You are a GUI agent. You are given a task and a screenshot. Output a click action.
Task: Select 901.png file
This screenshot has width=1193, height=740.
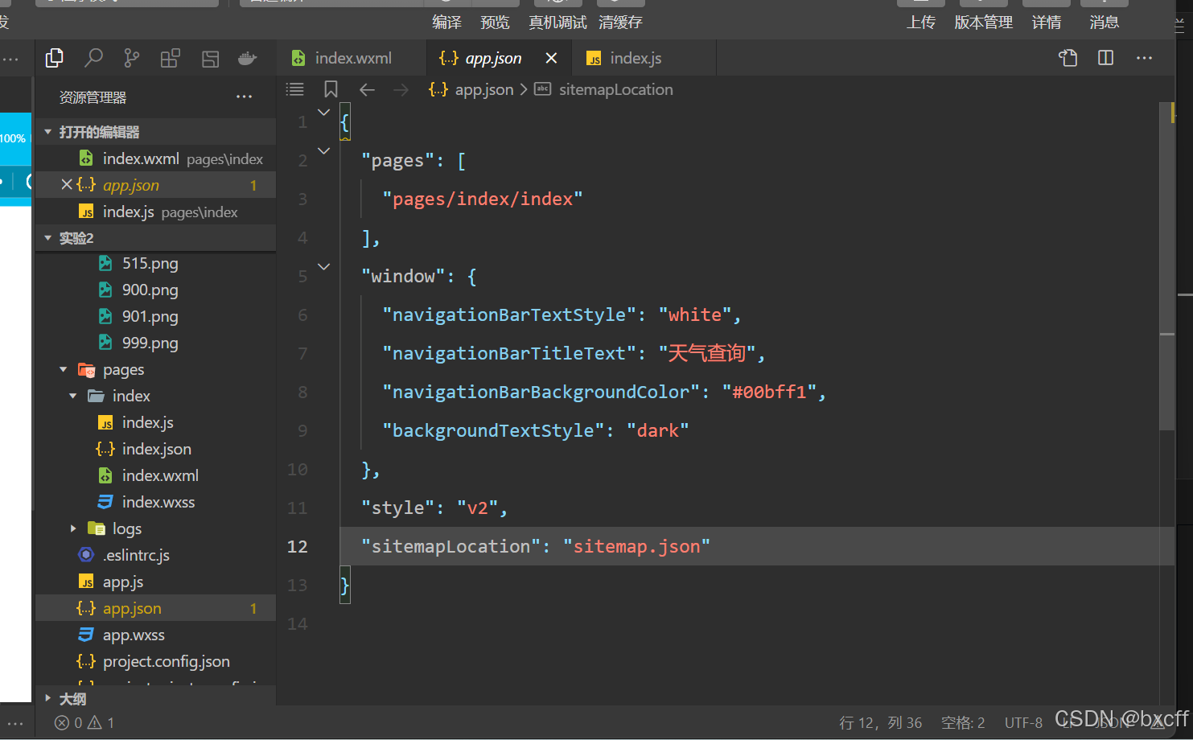(155, 316)
